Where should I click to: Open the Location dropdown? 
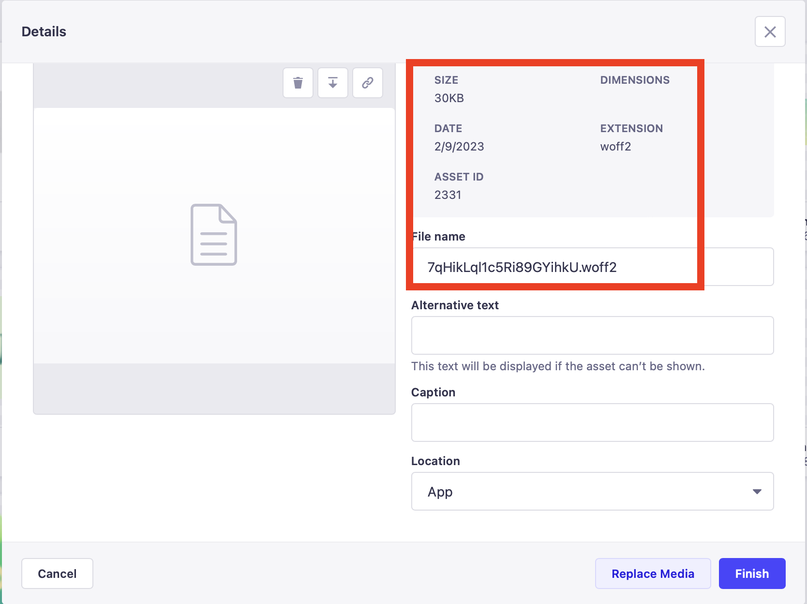pos(592,491)
